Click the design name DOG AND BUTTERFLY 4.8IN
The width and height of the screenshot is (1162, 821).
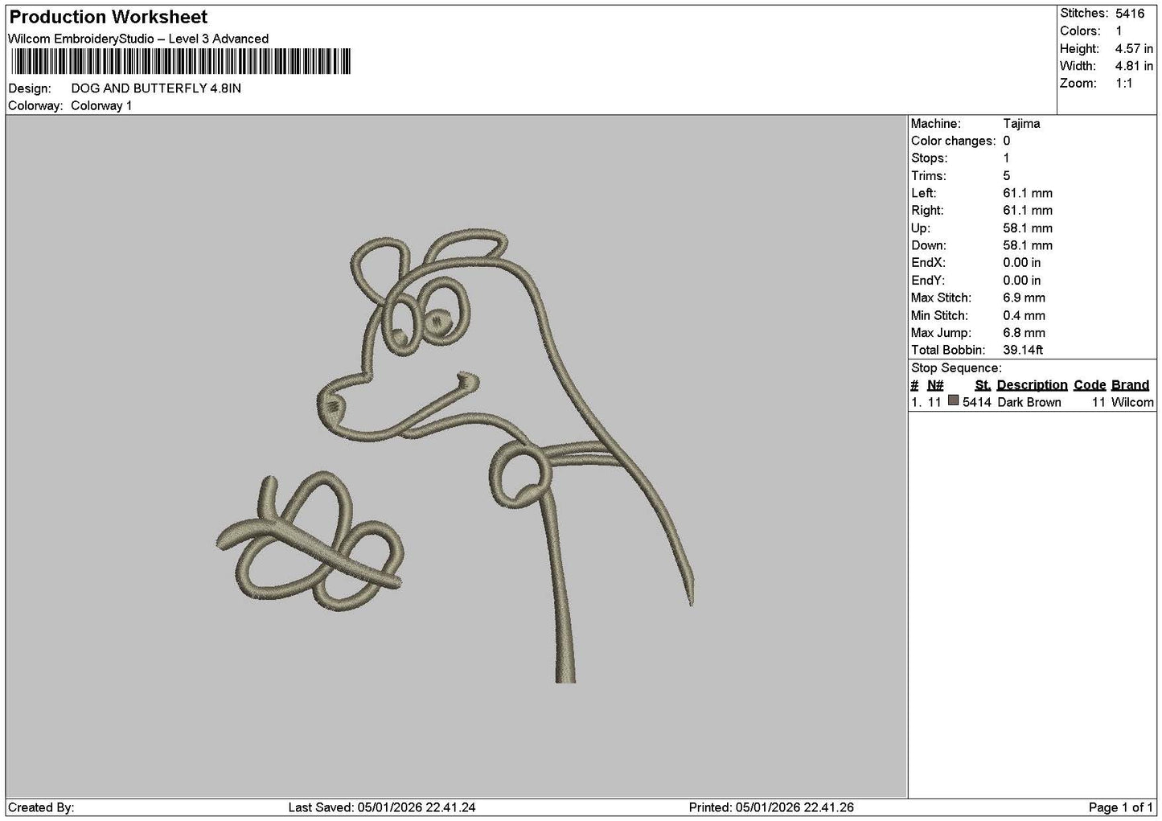pyautogui.click(x=156, y=88)
